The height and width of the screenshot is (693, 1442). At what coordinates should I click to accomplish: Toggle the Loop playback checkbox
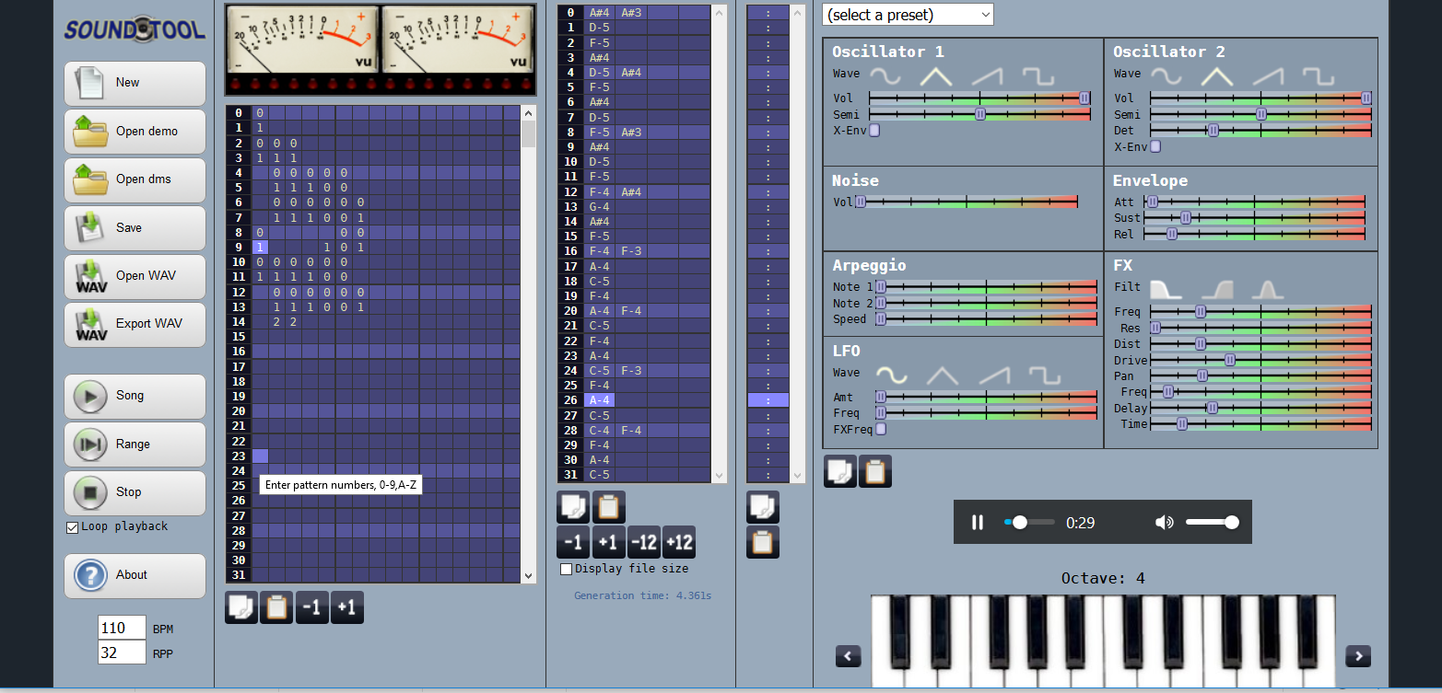72,527
